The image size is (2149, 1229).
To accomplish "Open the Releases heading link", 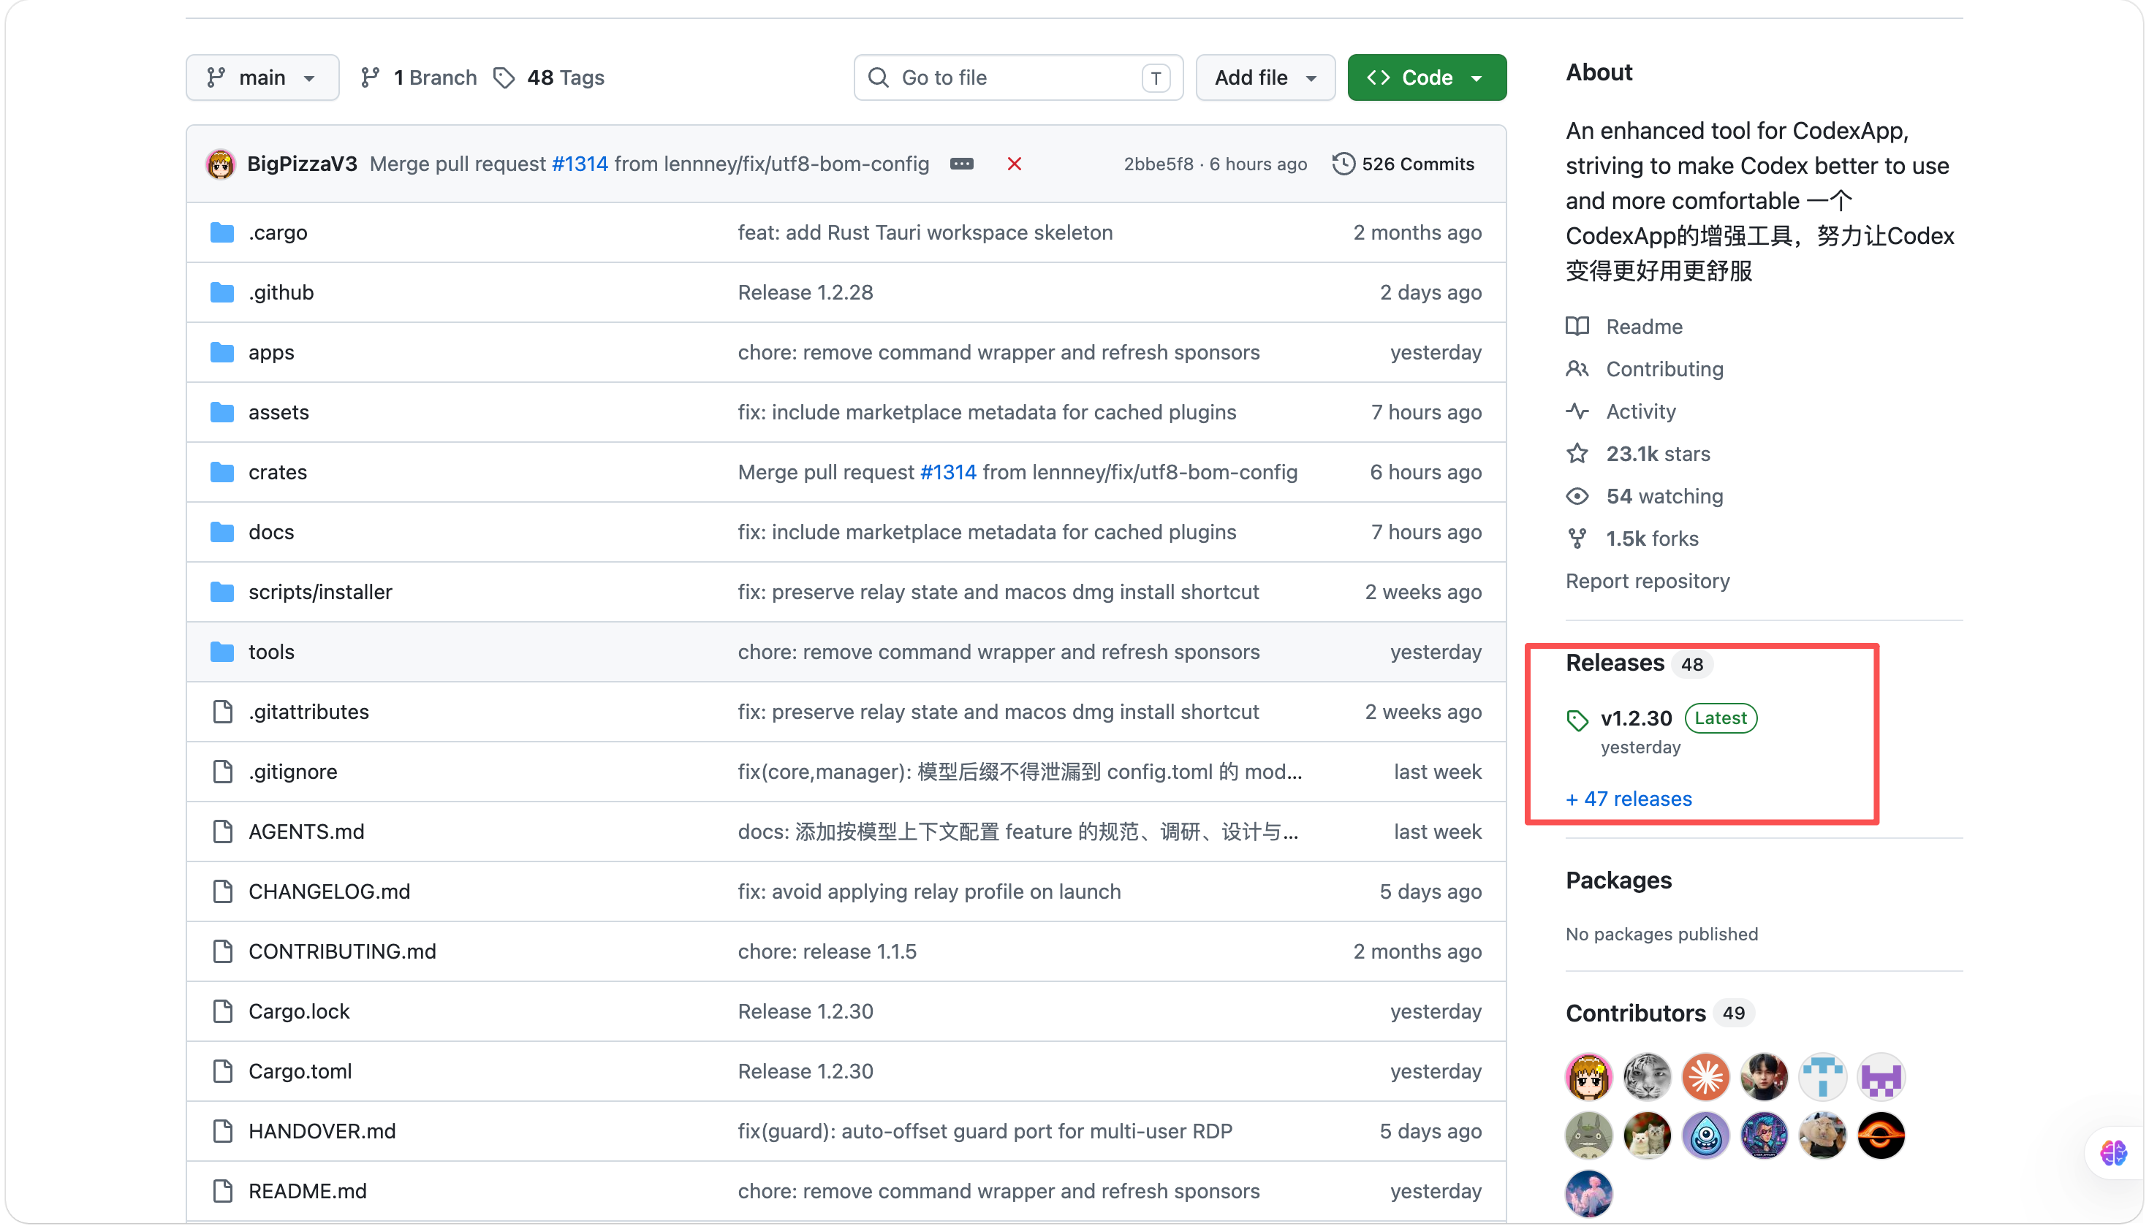I will pyautogui.click(x=1615, y=663).
